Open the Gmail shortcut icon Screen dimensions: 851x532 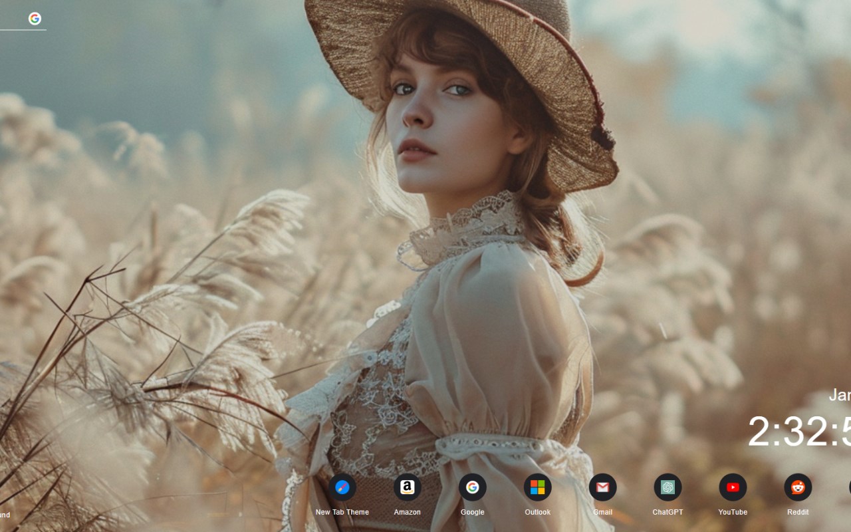tap(602, 487)
